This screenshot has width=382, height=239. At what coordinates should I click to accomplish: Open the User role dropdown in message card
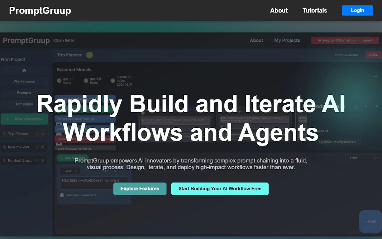tap(70, 171)
